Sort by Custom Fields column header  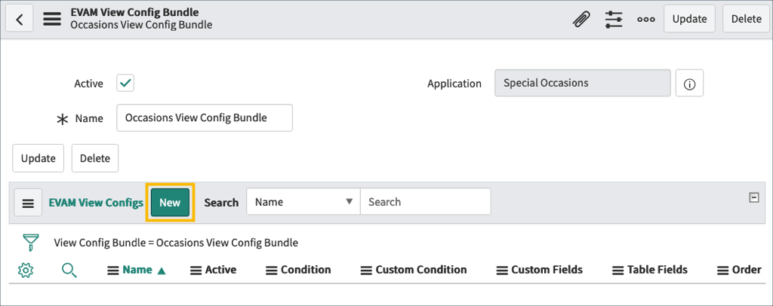(x=547, y=270)
